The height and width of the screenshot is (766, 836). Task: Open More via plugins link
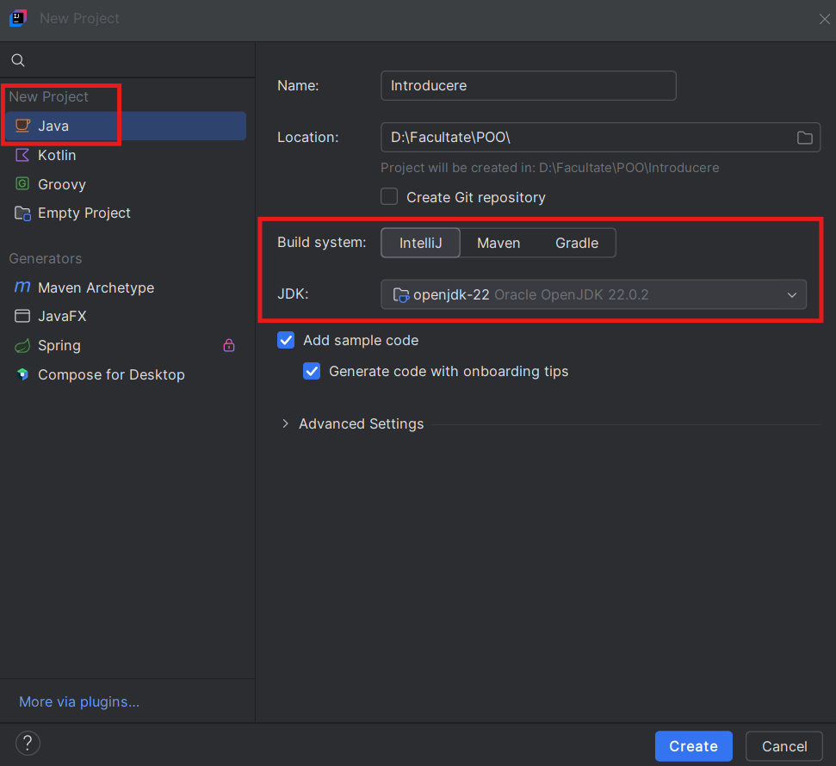pyautogui.click(x=78, y=701)
